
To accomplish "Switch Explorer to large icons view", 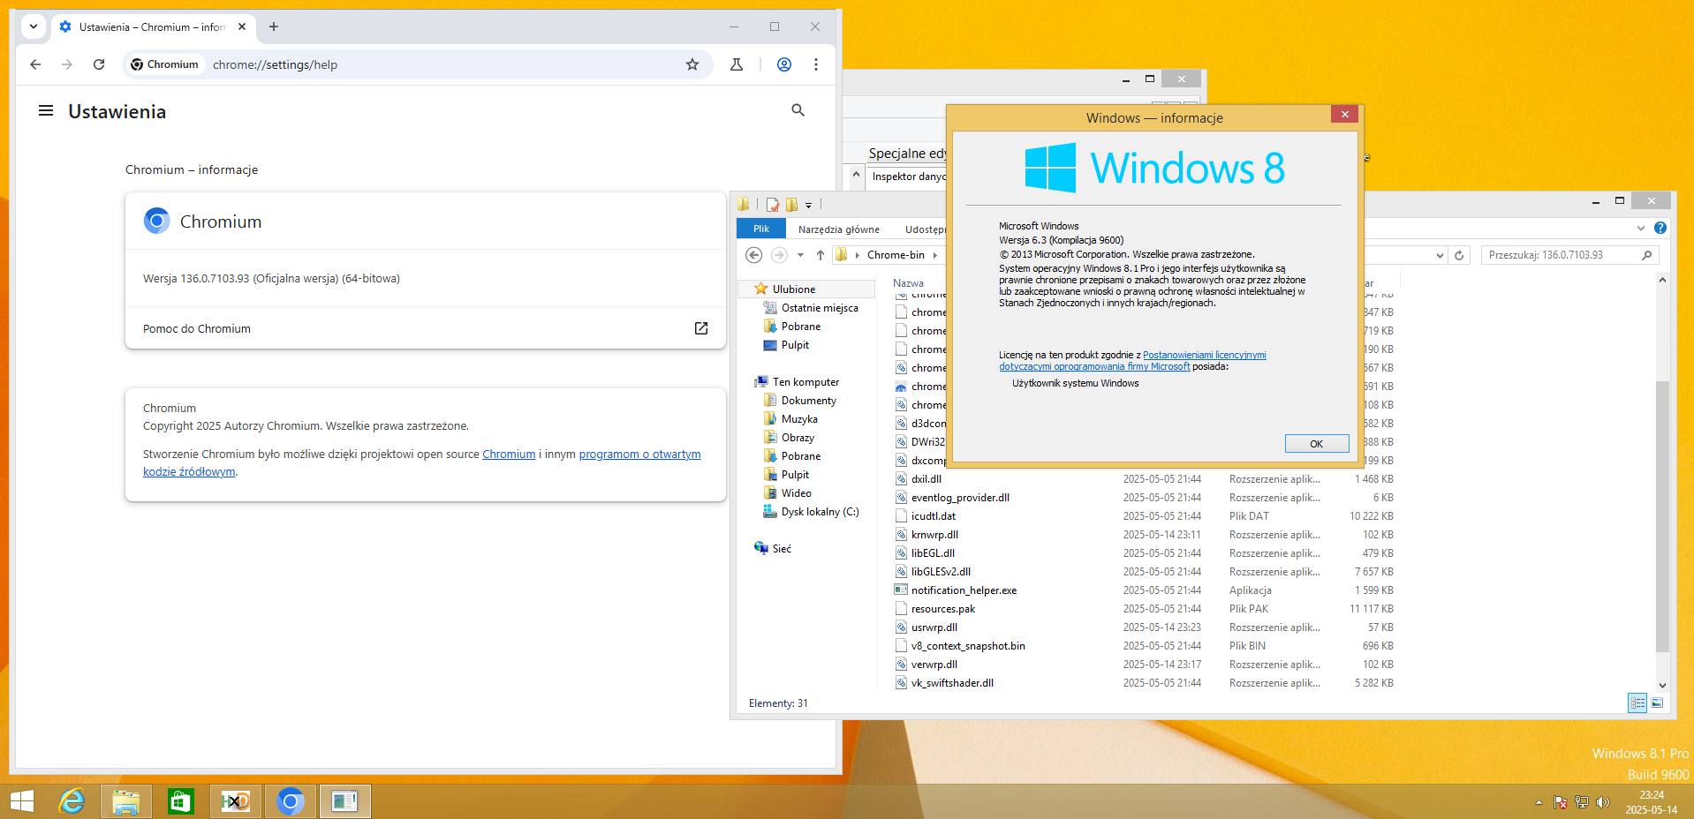I will point(1657,703).
